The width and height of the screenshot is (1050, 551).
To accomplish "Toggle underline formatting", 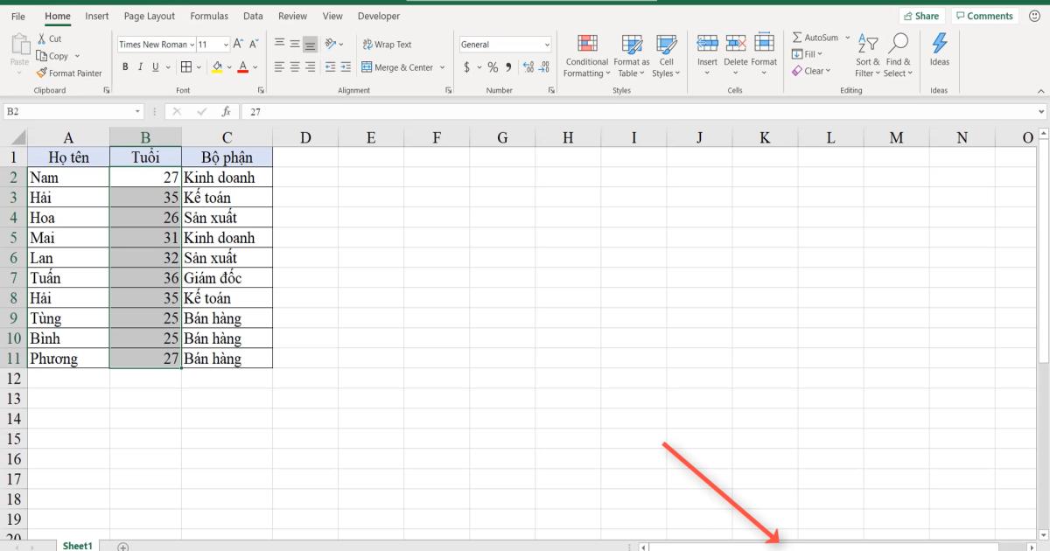I will [154, 66].
